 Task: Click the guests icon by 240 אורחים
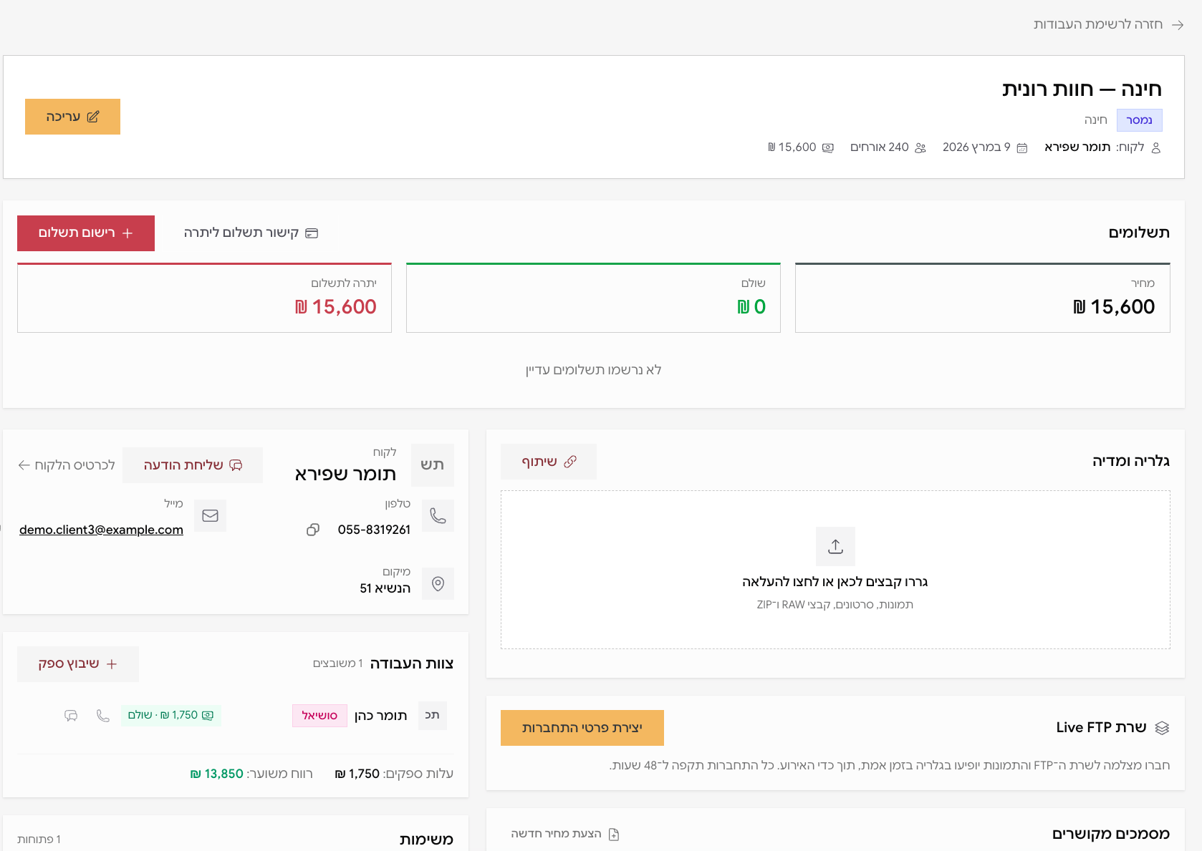920,148
